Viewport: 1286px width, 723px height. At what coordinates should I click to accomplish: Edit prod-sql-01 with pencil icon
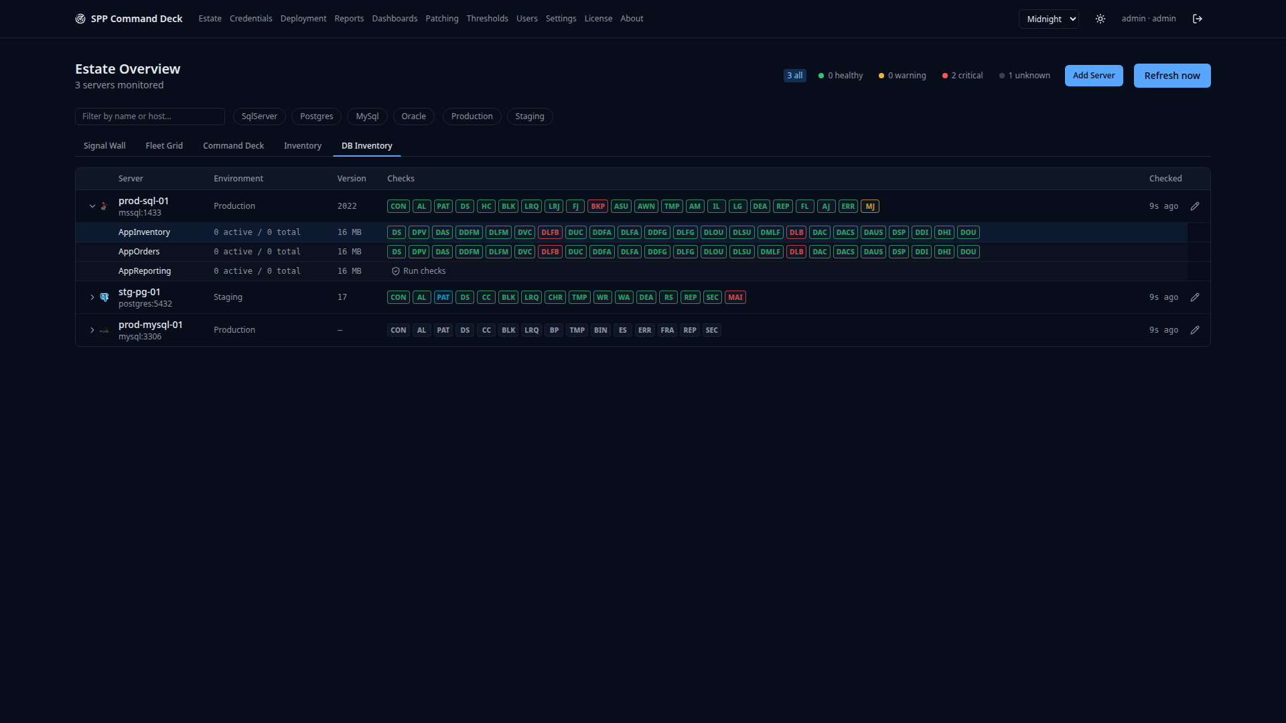[1195, 206]
